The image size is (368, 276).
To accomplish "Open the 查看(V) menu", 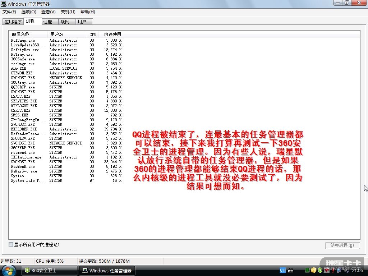I will (49, 12).
